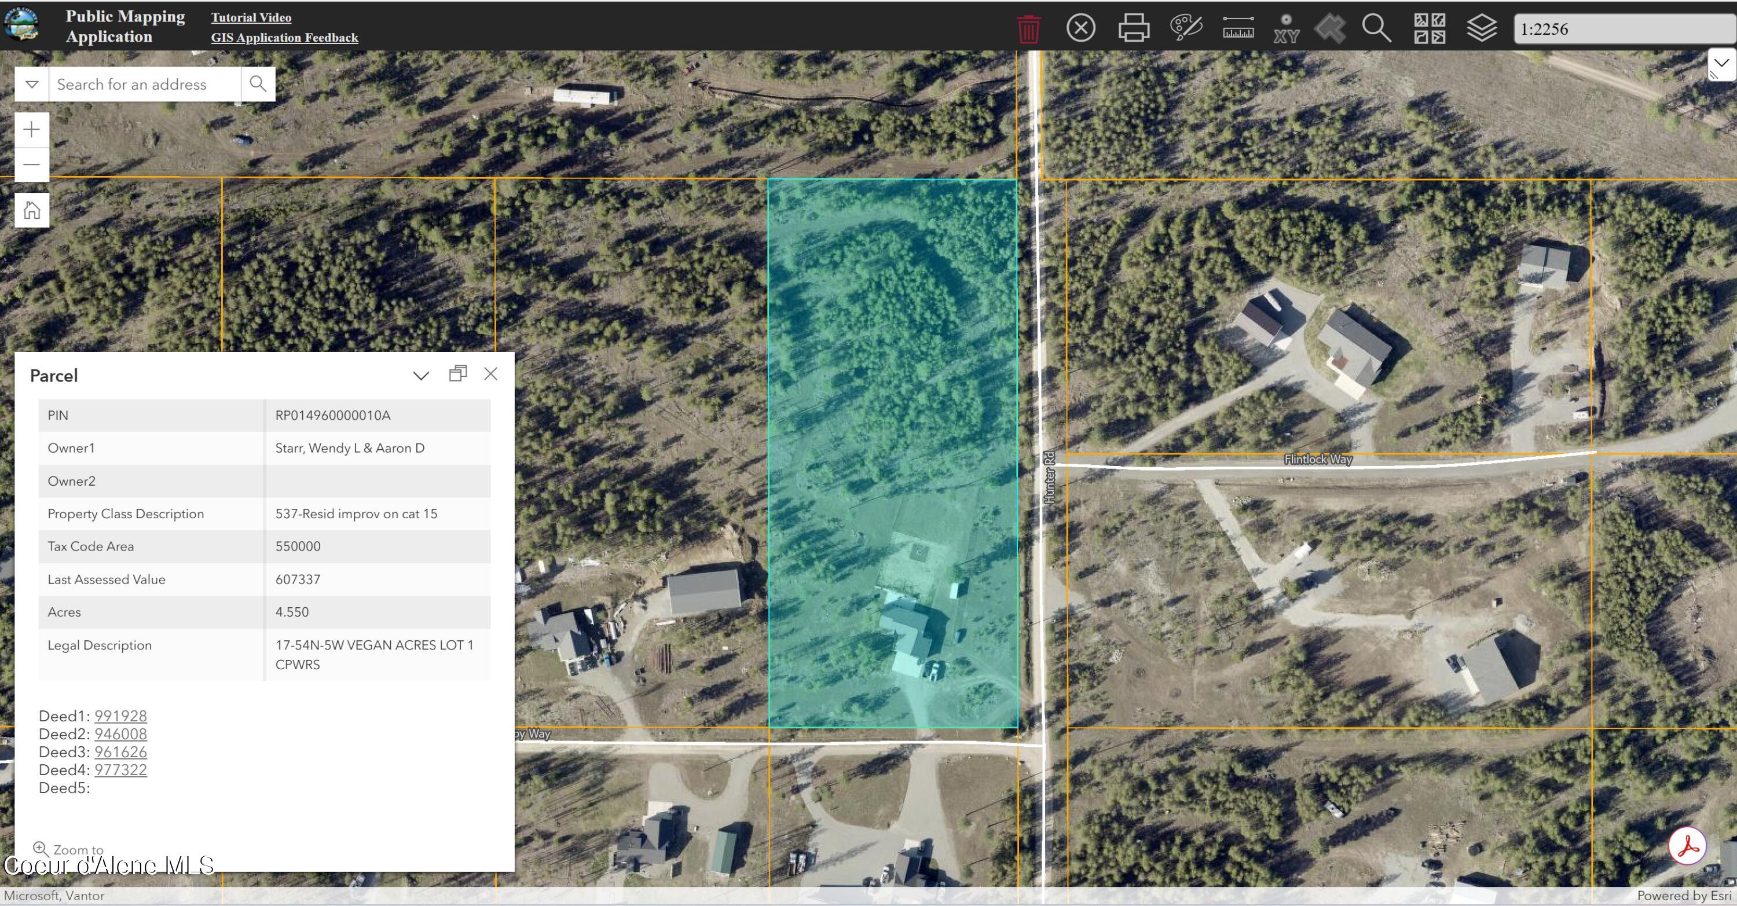This screenshot has width=1737, height=906.
Task: Click the Acres value 4.550
Action: (292, 612)
